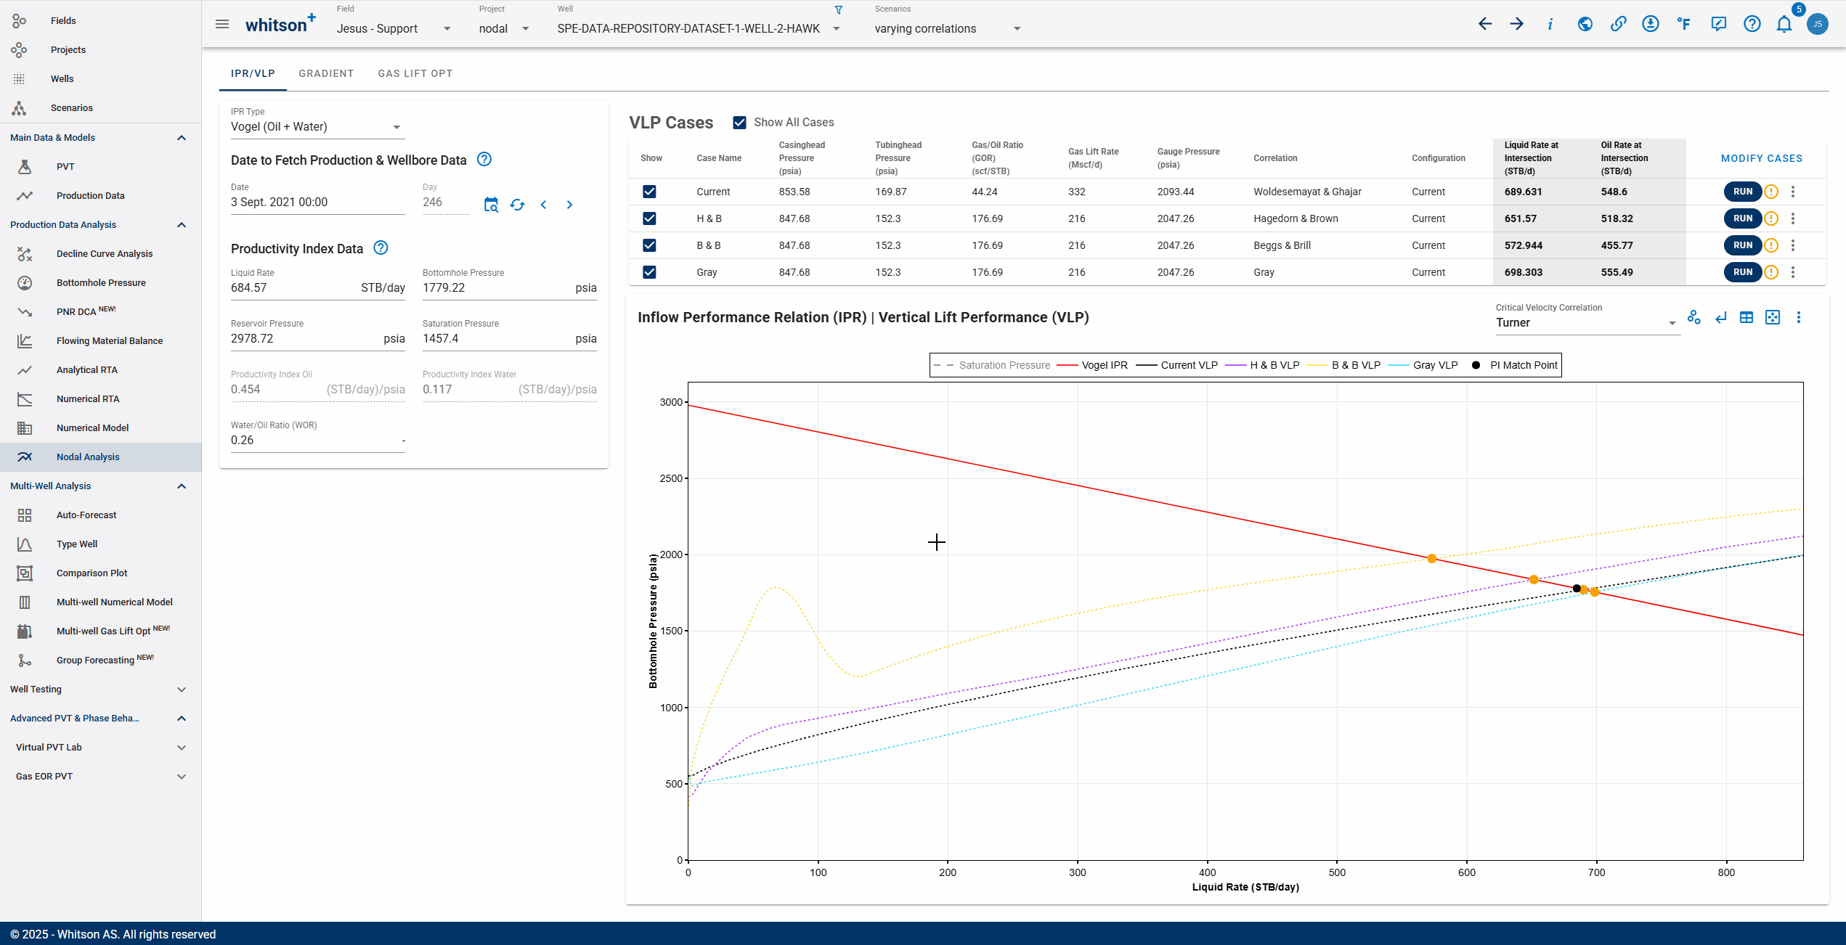Viewport: 1846px width, 945px height.
Task: Toggle Show All Cases checkbox
Action: (x=739, y=123)
